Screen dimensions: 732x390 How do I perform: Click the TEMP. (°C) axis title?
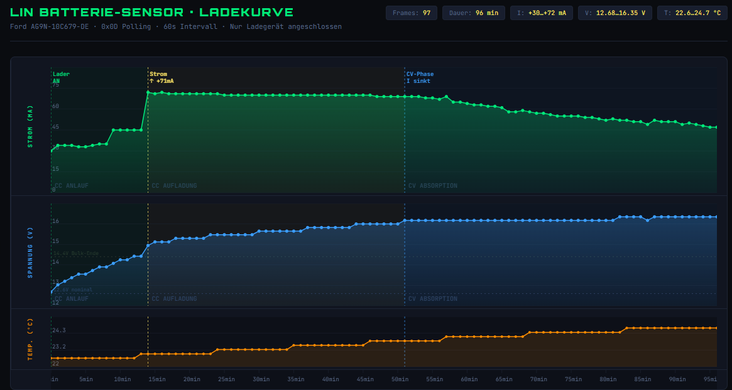30,339
